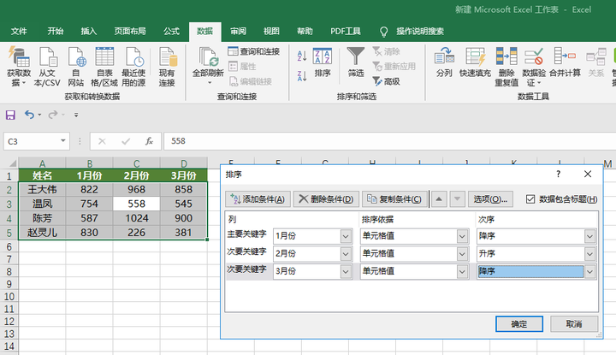The height and width of the screenshot is (355, 616).
Task: Select row 5 header
Action: pos(9,233)
